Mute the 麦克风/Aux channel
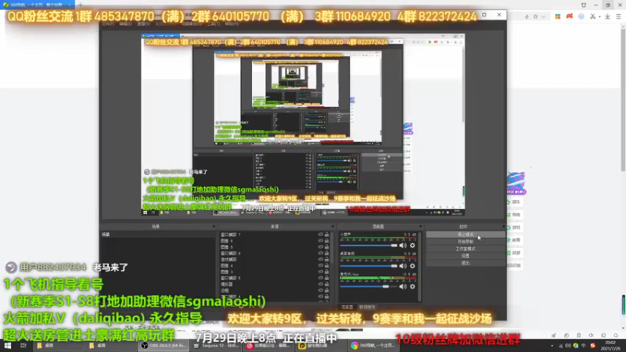 [403, 286]
